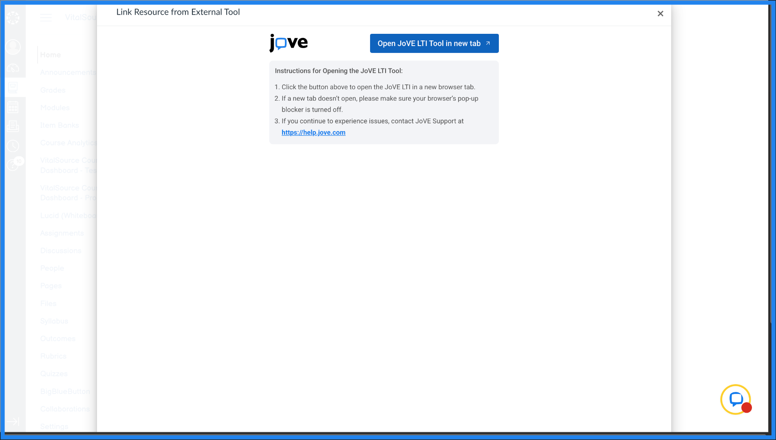Open Lucid (Whiteboard) in course navigation

[68, 216]
